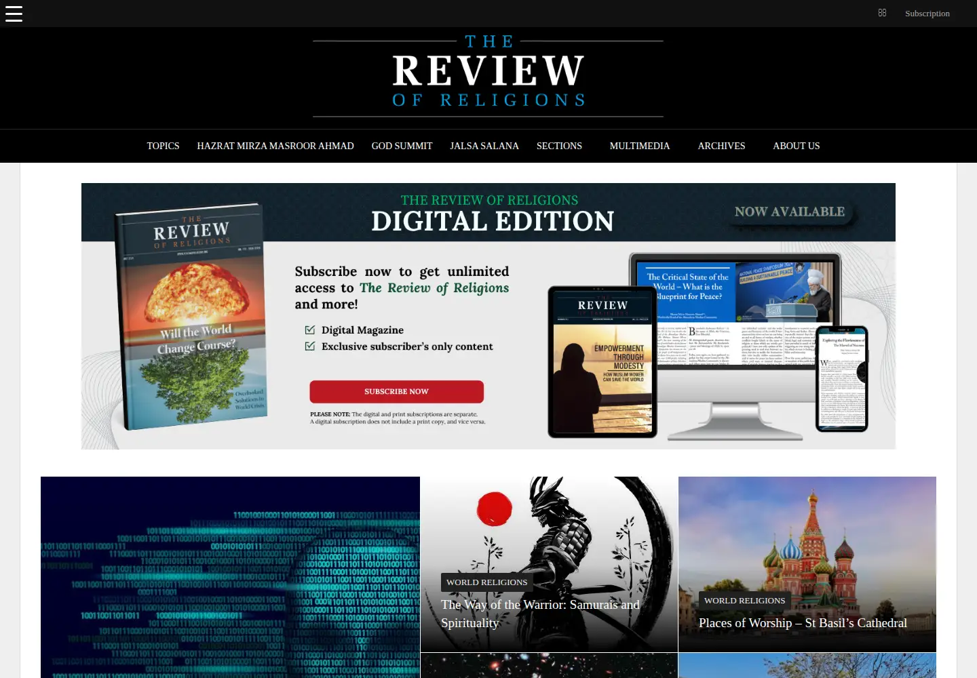The image size is (977, 678).
Task: Open the hamburger menu icon
Action: [14, 14]
